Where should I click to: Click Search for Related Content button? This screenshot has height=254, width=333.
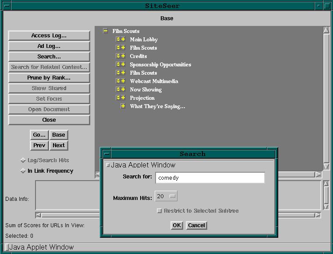[x=49, y=67]
